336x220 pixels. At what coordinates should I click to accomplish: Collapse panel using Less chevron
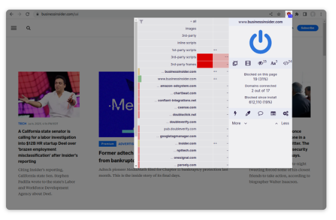282,123
